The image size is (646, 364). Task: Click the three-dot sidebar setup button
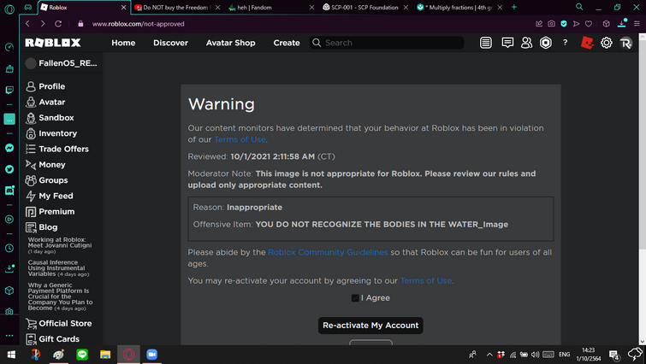tap(9, 336)
